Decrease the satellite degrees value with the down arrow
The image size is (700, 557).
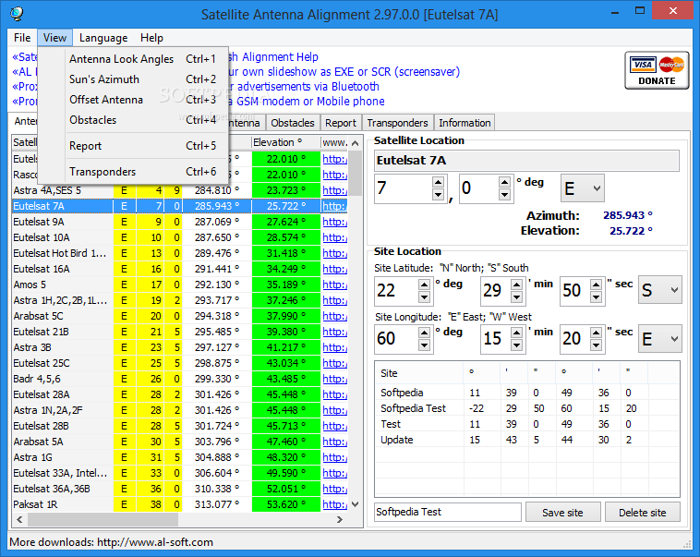click(x=438, y=194)
